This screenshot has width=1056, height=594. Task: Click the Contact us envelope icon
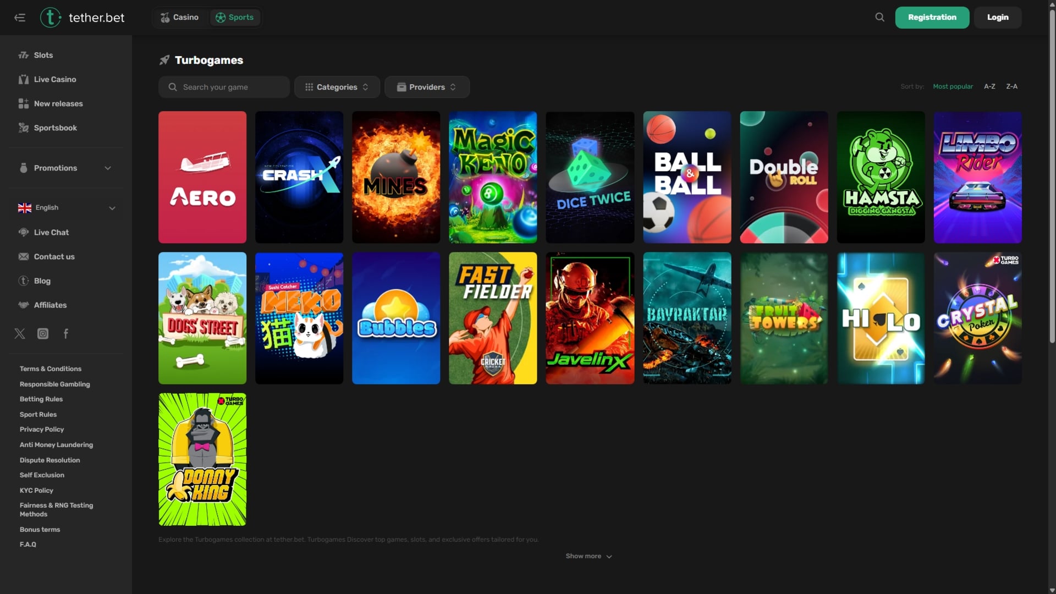pos(24,256)
